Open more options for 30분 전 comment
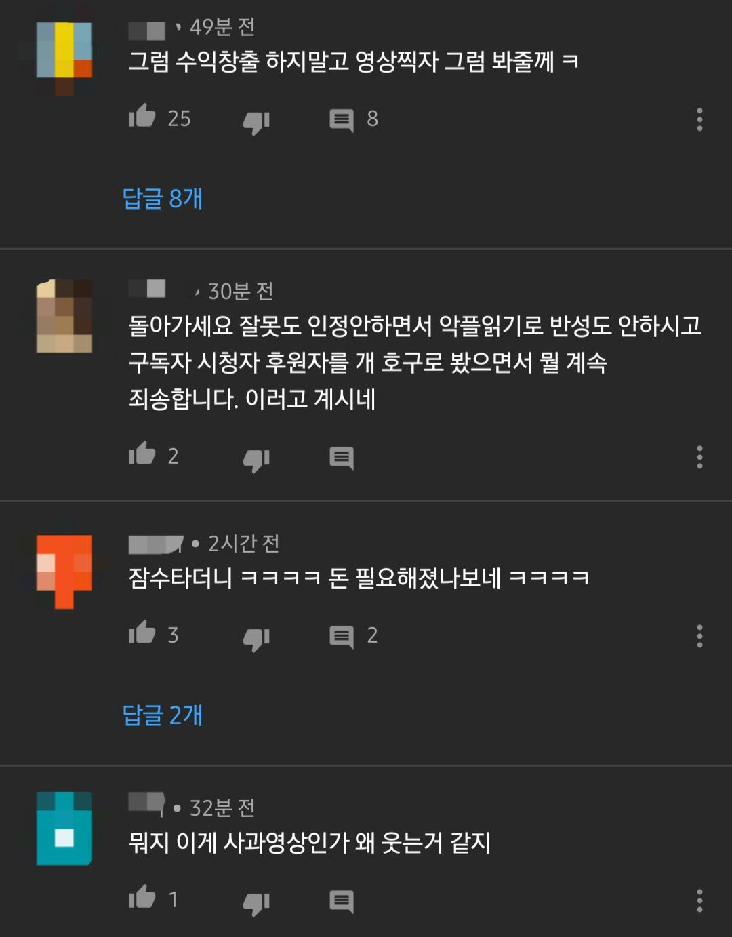The image size is (732, 937). pos(699,457)
